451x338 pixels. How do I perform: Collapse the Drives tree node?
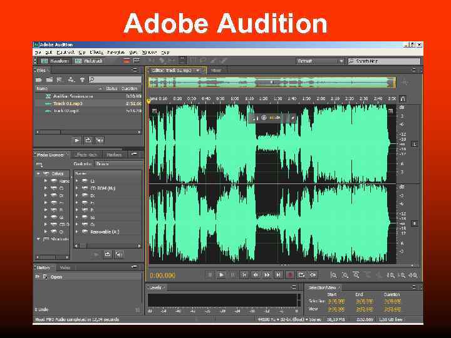[x=38, y=173]
